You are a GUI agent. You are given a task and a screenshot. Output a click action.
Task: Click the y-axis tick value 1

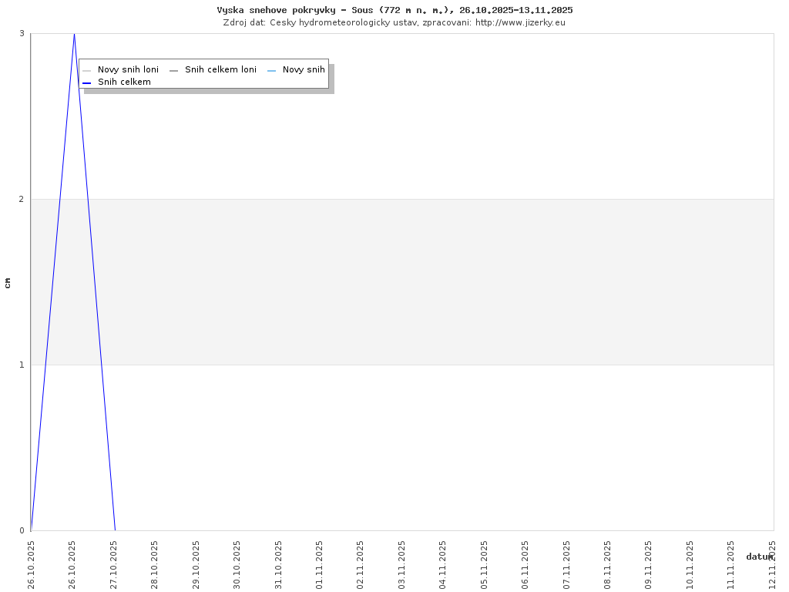click(22, 365)
